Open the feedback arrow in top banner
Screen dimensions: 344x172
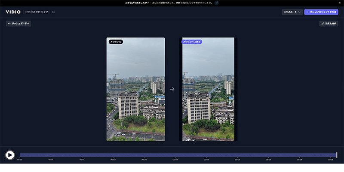[217, 3]
